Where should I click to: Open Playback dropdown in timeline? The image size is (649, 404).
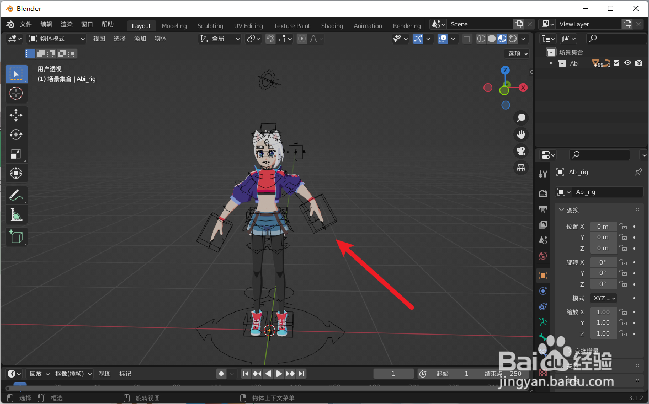pyautogui.click(x=39, y=374)
